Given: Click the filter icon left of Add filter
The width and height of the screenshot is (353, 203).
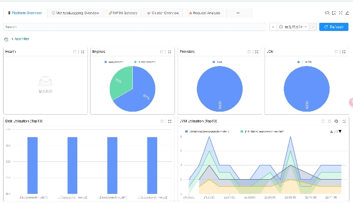Looking at the screenshot, I should coord(6,39).
